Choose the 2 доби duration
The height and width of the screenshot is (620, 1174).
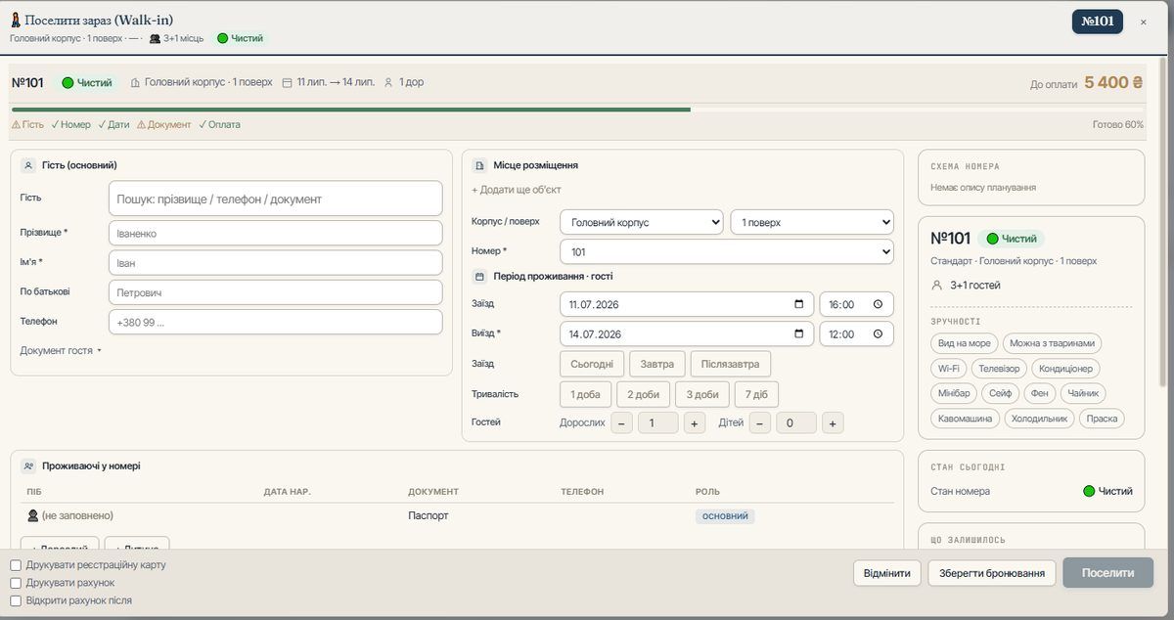pos(643,394)
